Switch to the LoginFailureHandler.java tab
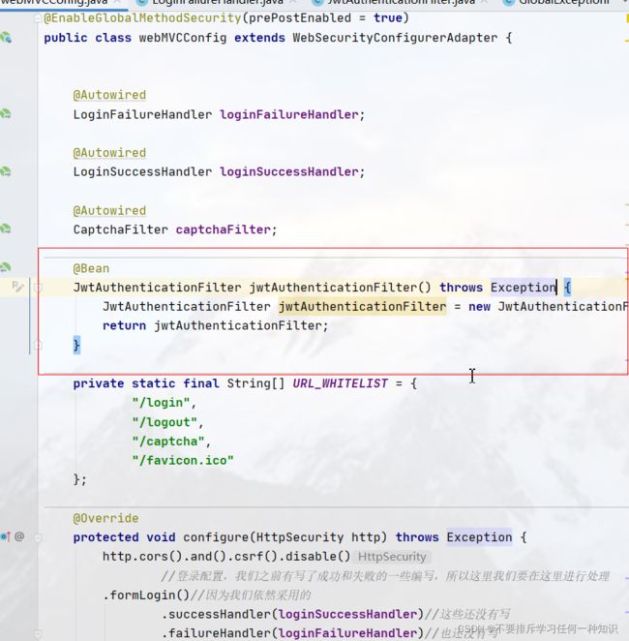The image size is (629, 641). click(x=217, y=3)
